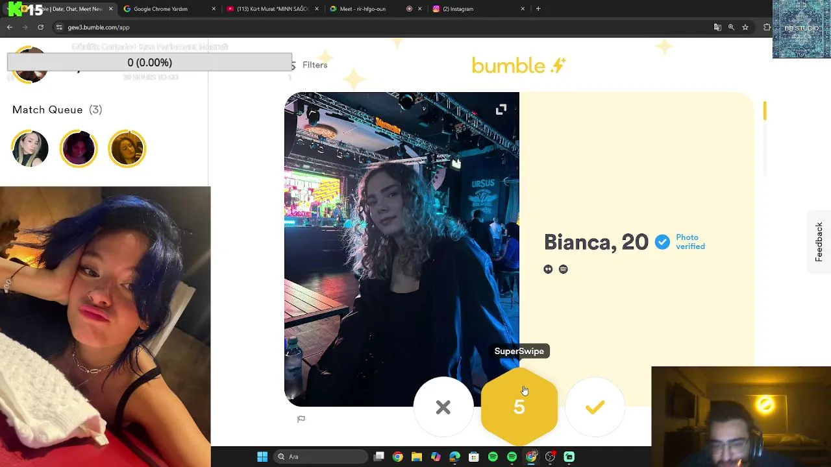The height and width of the screenshot is (467, 831).
Task: Open the third match queue avatar
Action: [127, 149]
